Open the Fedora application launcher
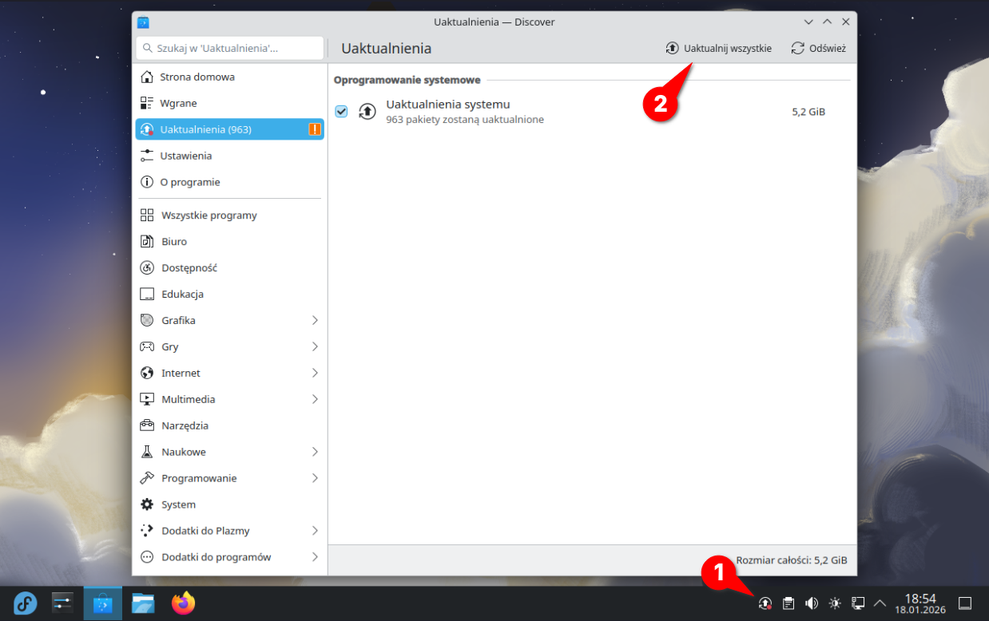Screen dimensions: 989x621 [x=26, y=603]
